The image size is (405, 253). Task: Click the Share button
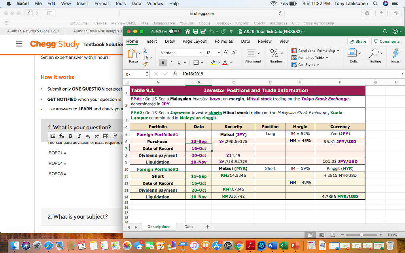(357, 41)
